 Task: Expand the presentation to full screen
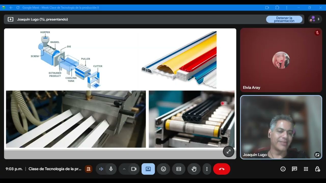point(228,151)
